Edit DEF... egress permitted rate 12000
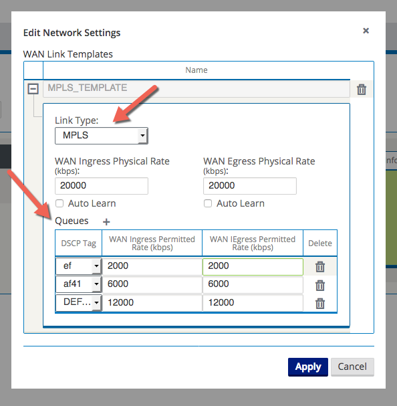 253,303
